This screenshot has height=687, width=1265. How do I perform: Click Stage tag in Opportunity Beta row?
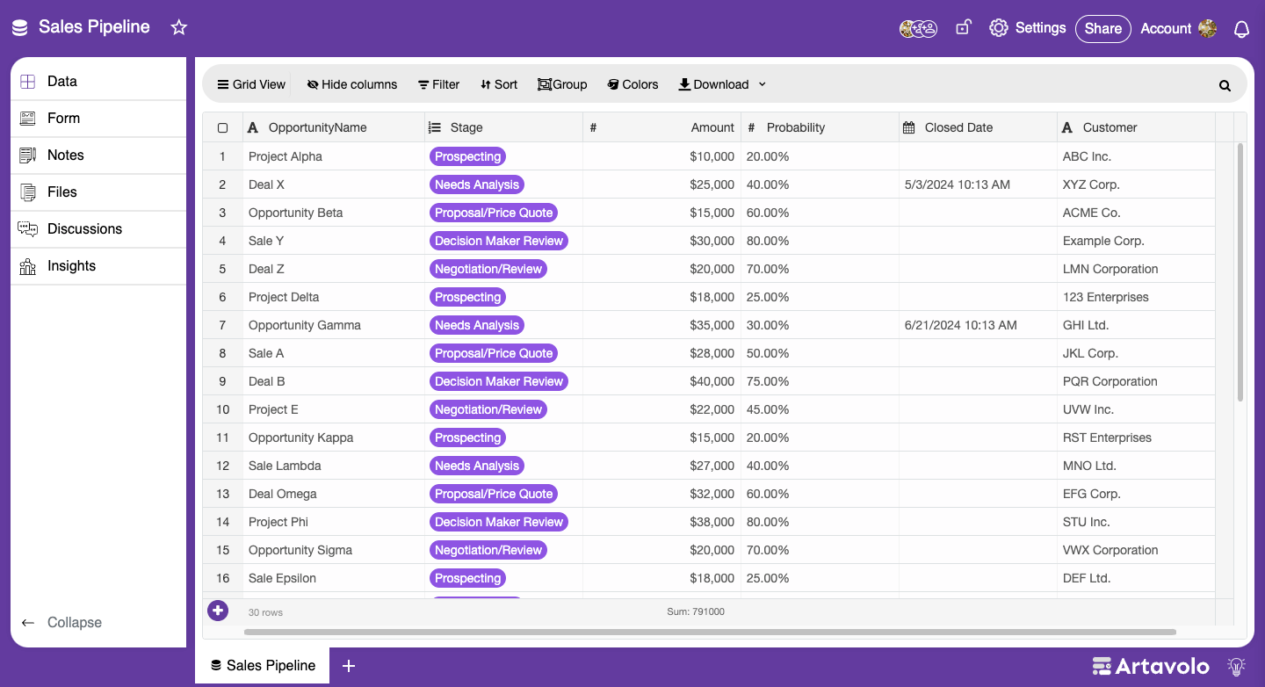494,213
